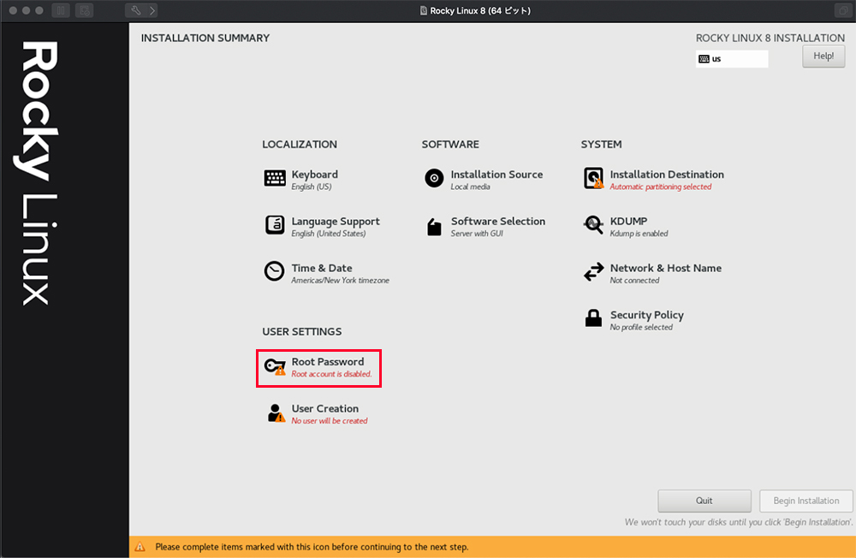Click 'Local media' text
Screen dimensions: 856x558
click(x=470, y=187)
